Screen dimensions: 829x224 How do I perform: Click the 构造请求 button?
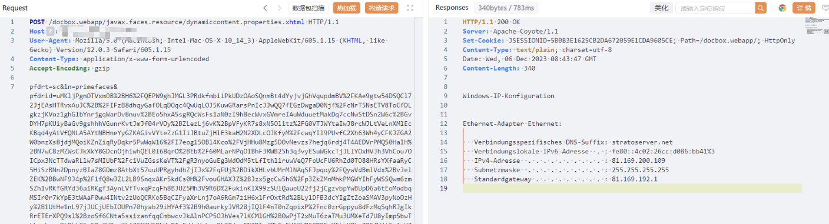pos(382,8)
